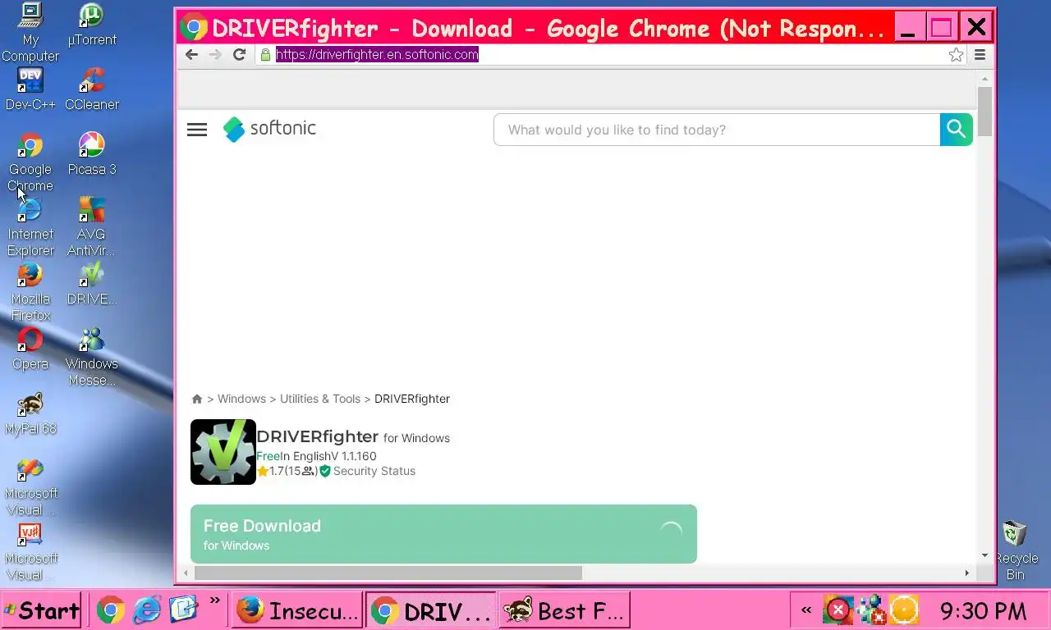
Task: Select the upper Microsoft Visual desktop shortcut
Action: pyautogui.click(x=30, y=486)
